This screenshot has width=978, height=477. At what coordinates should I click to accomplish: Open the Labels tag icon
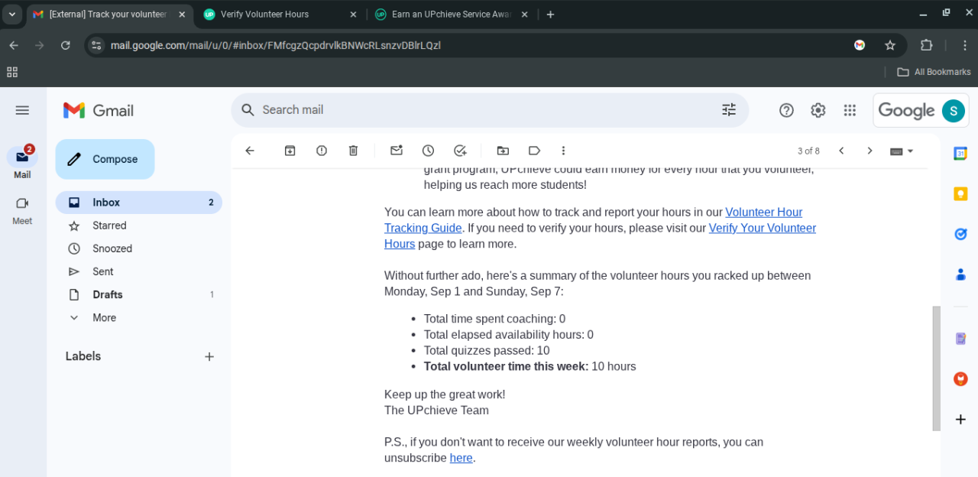click(x=534, y=151)
